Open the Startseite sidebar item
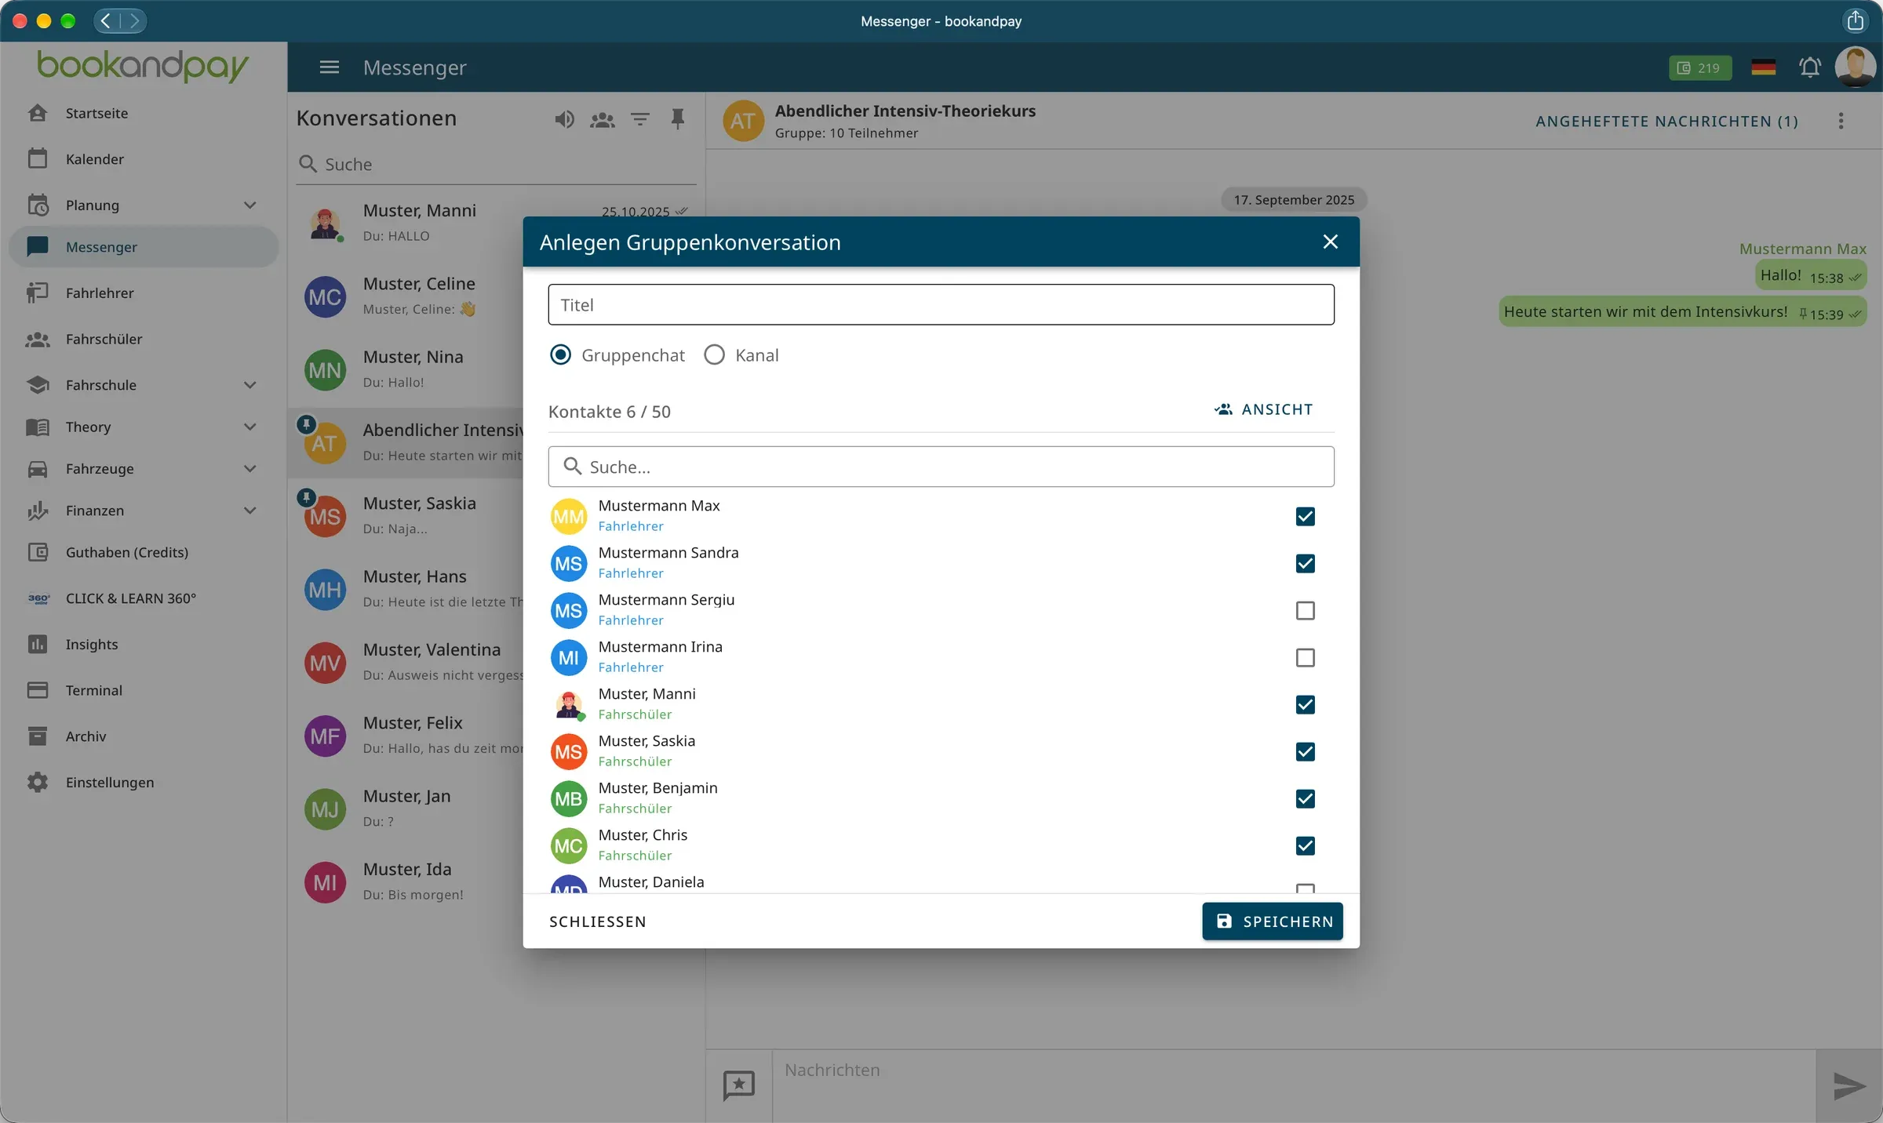Viewport: 1883px width, 1123px height. tap(144, 113)
